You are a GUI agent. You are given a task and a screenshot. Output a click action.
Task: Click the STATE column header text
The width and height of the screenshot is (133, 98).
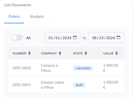point(78,53)
